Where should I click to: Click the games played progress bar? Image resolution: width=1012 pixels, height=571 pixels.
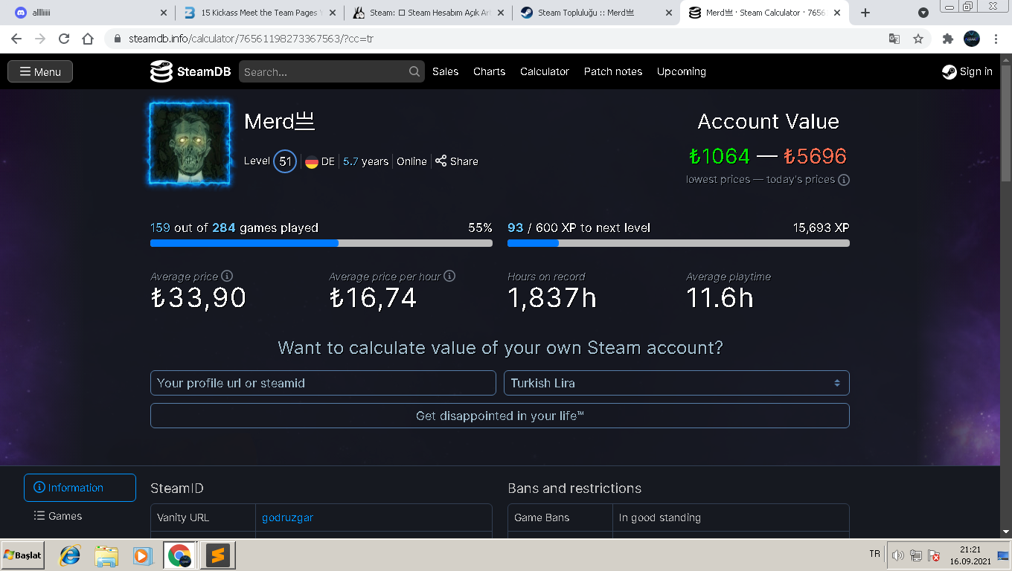click(321, 242)
